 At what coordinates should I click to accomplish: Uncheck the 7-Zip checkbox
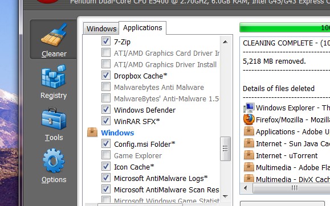pyautogui.click(x=106, y=41)
